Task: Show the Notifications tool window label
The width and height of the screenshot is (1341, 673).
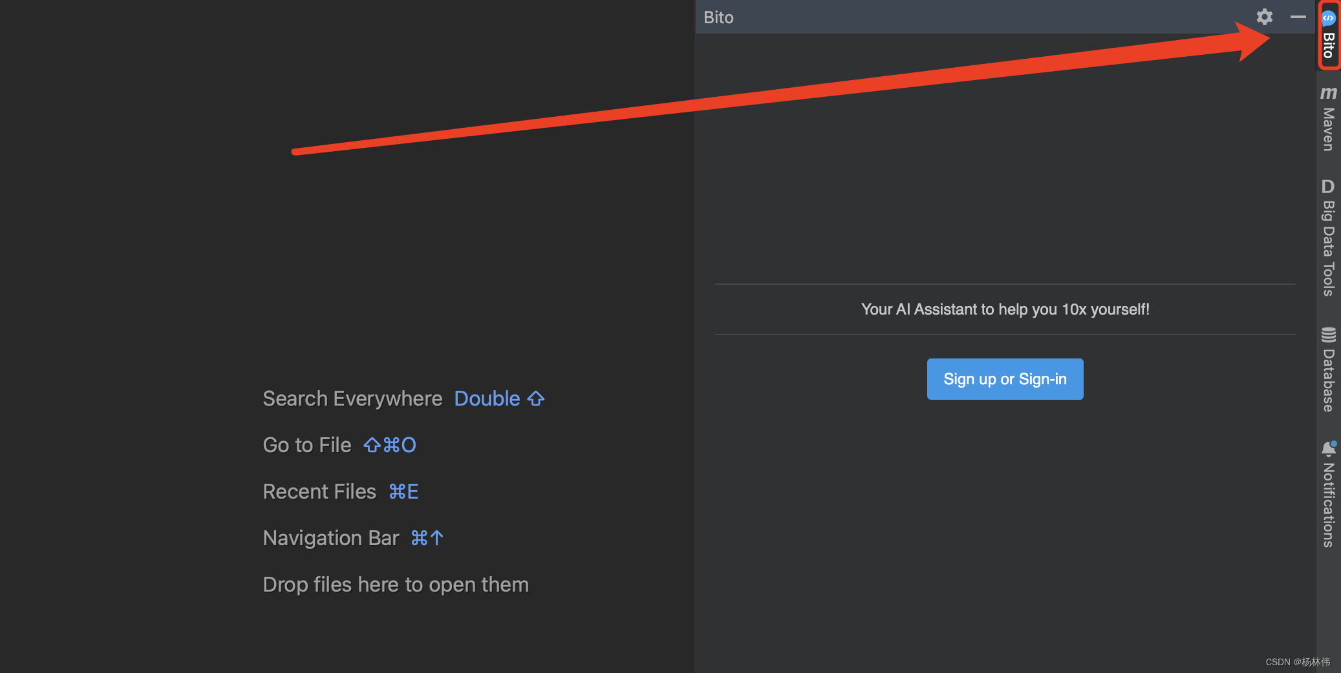Action: [1329, 505]
